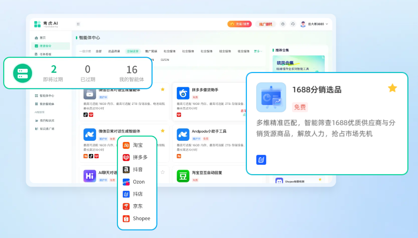Select the 店铺运营 category tab

[x=133, y=51]
